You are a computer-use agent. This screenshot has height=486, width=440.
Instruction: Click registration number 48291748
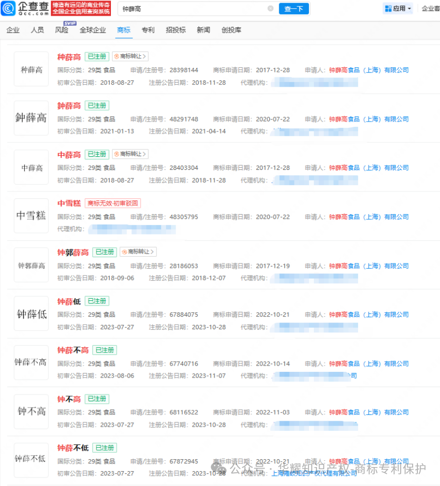pos(184,119)
